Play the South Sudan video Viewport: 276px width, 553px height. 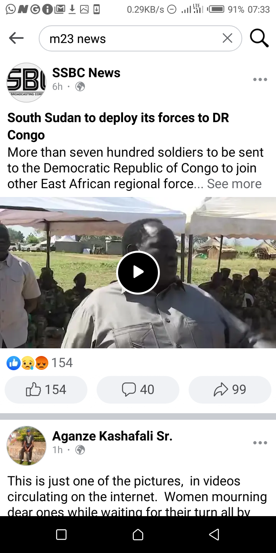138,272
